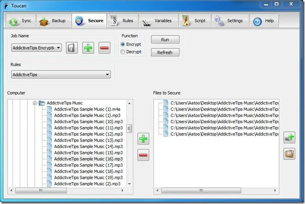Viewport: 305px width, 204px height.
Task: Remove the job with the red minus icon
Action: point(105,48)
